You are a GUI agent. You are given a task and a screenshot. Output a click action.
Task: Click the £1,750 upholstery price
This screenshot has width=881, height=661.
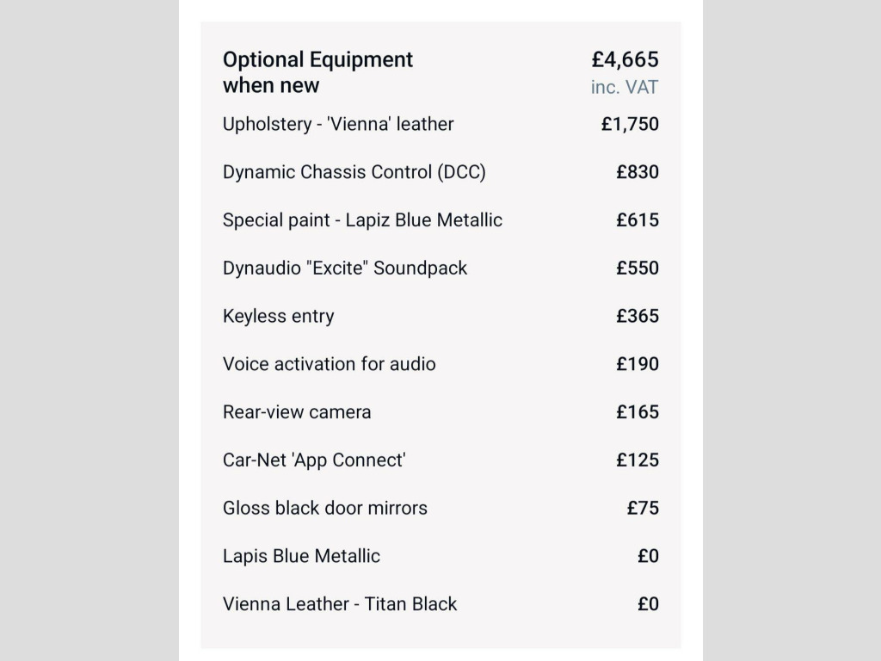point(630,124)
